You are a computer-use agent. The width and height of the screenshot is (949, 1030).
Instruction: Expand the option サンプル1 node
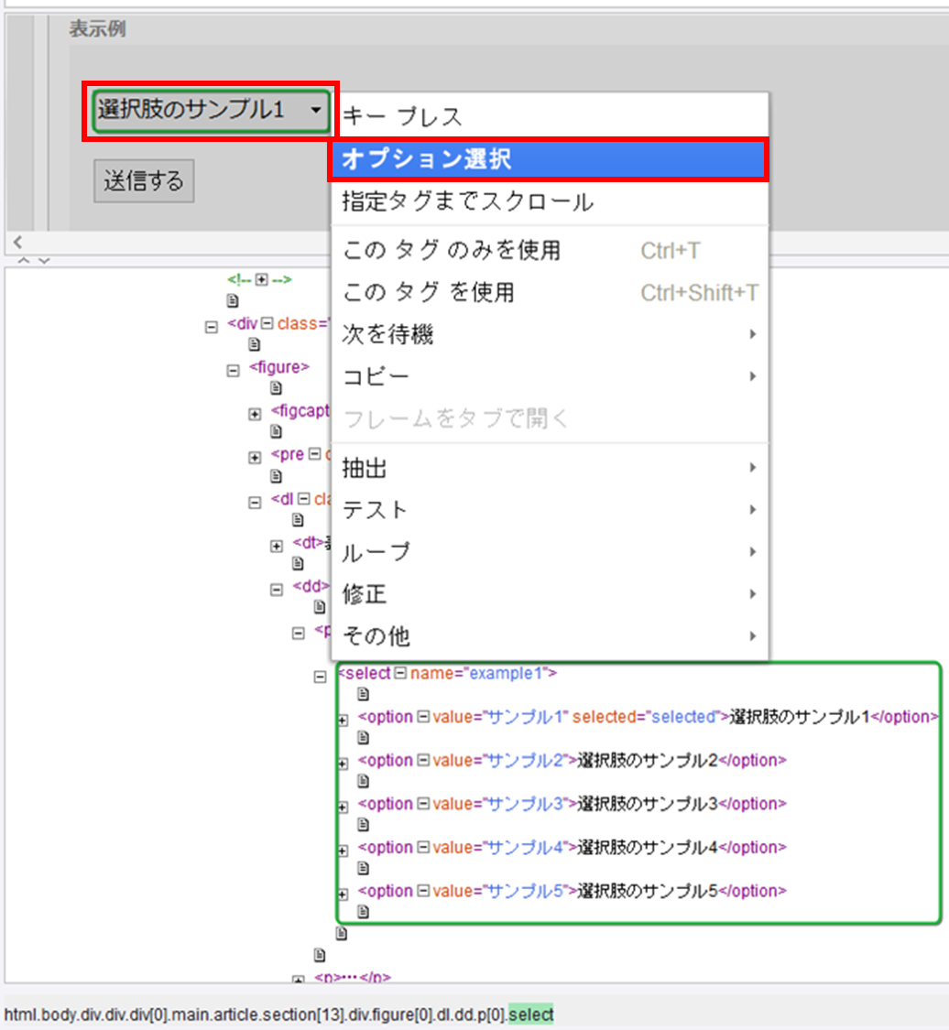[344, 721]
